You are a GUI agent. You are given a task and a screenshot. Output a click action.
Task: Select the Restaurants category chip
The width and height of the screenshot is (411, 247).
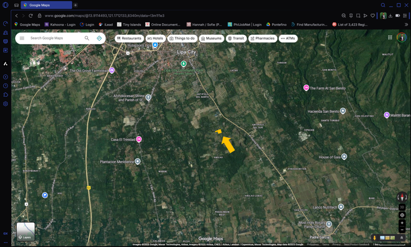(129, 39)
